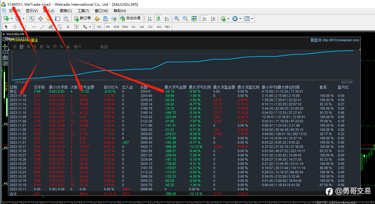Expand the indicators list dropdown arrow

tap(228, 19)
